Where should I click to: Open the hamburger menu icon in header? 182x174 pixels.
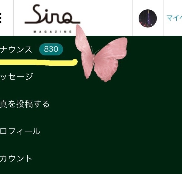pos(1,18)
